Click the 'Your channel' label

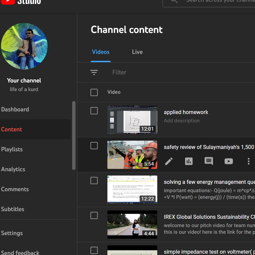pos(24,80)
